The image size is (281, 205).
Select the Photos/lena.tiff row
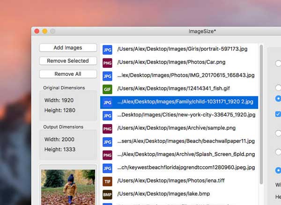[179, 182]
